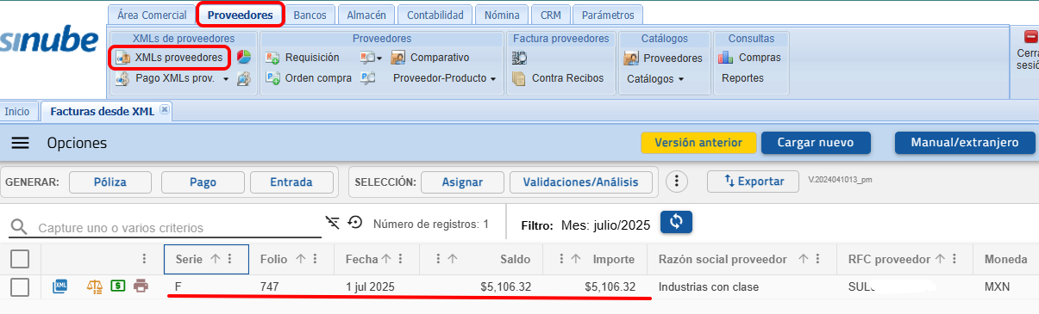The image size is (1039, 314).
Task: Open the Nómina tab
Action: coord(503,15)
